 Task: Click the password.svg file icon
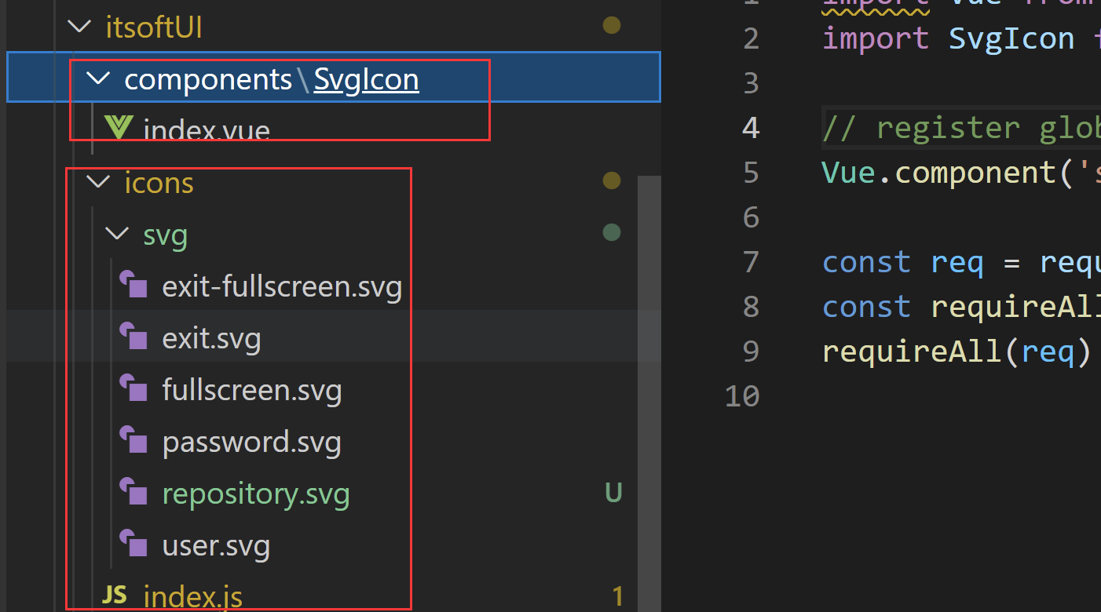point(134,441)
